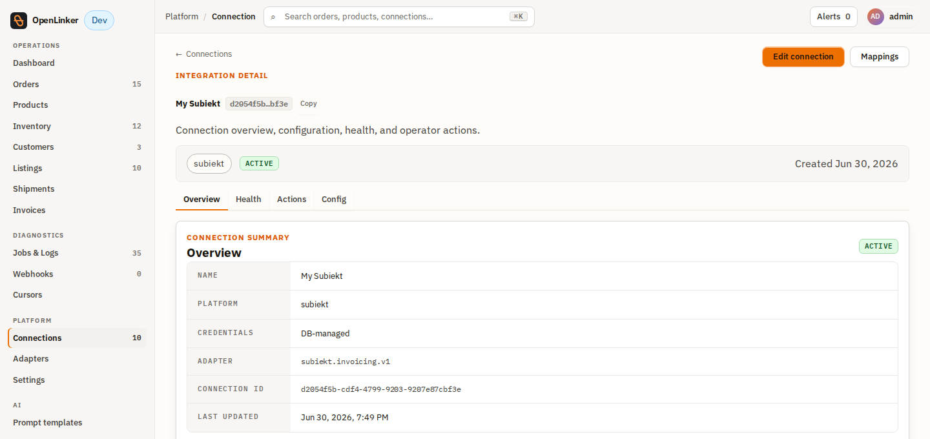930x439 pixels.
Task: Click the Edit connection button
Action: [803, 57]
